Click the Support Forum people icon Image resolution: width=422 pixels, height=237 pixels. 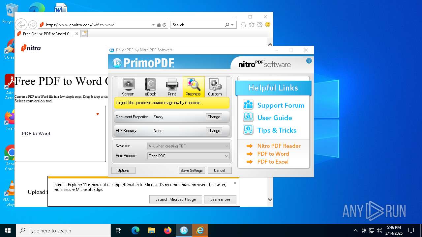tap(248, 105)
